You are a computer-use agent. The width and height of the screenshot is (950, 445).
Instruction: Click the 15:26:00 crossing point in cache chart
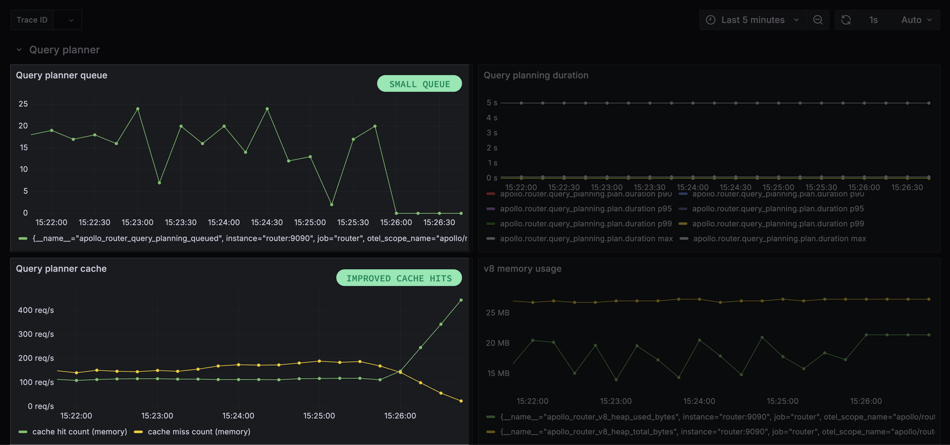coord(400,372)
